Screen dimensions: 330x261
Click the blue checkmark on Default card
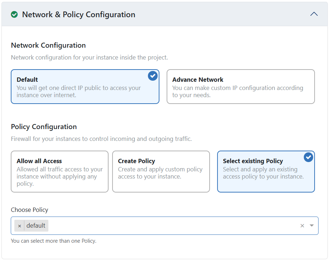pos(153,76)
